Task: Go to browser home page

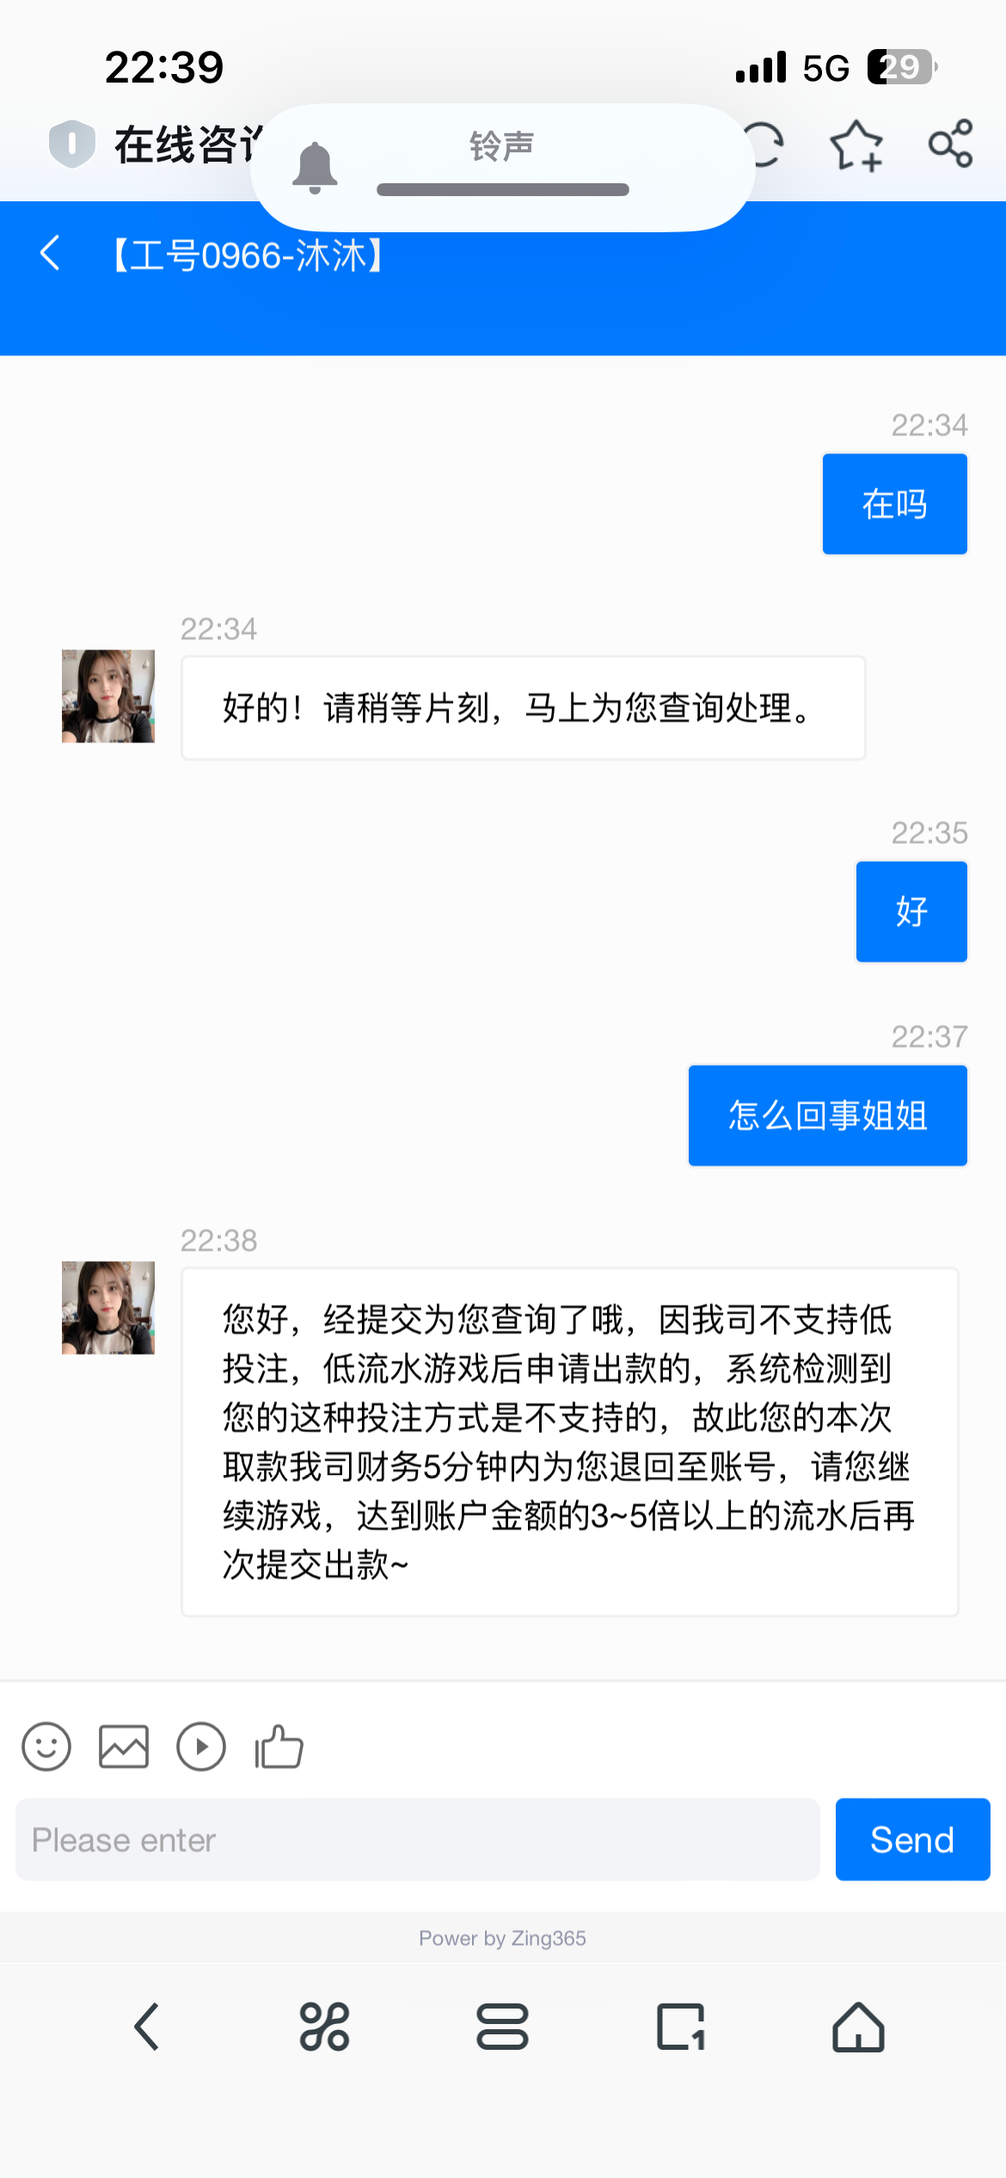Action: pyautogui.click(x=858, y=2027)
